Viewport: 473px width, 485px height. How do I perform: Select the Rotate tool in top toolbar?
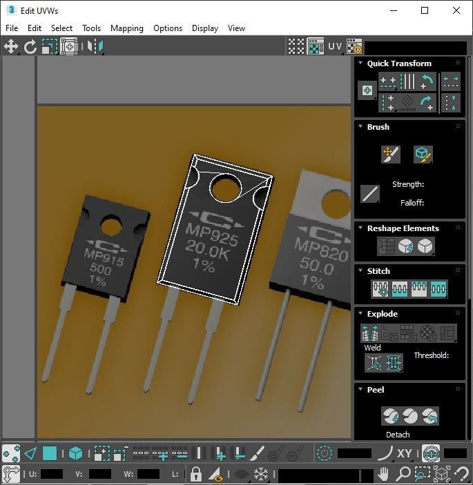click(30, 47)
